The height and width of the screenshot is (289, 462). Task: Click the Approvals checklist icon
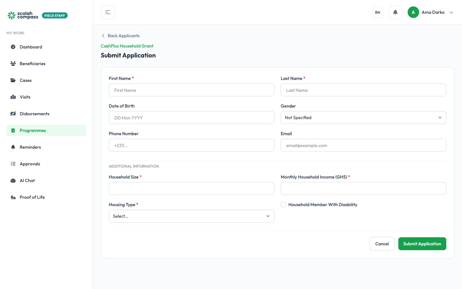[x=13, y=164]
